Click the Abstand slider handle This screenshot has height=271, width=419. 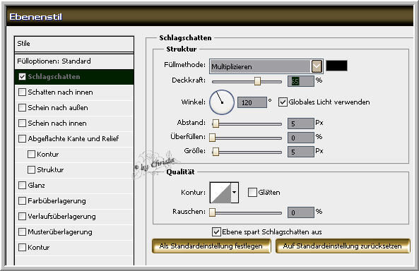click(x=216, y=124)
